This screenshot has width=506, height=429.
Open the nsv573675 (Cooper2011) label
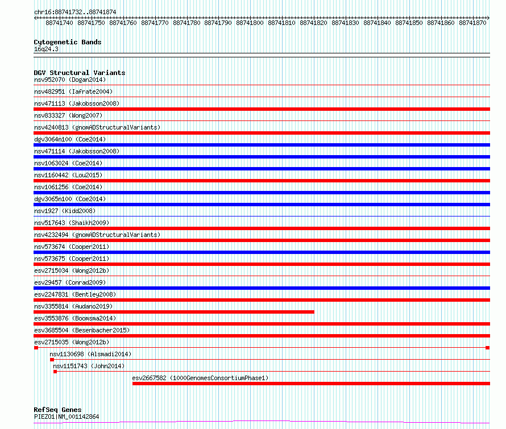pos(72,259)
